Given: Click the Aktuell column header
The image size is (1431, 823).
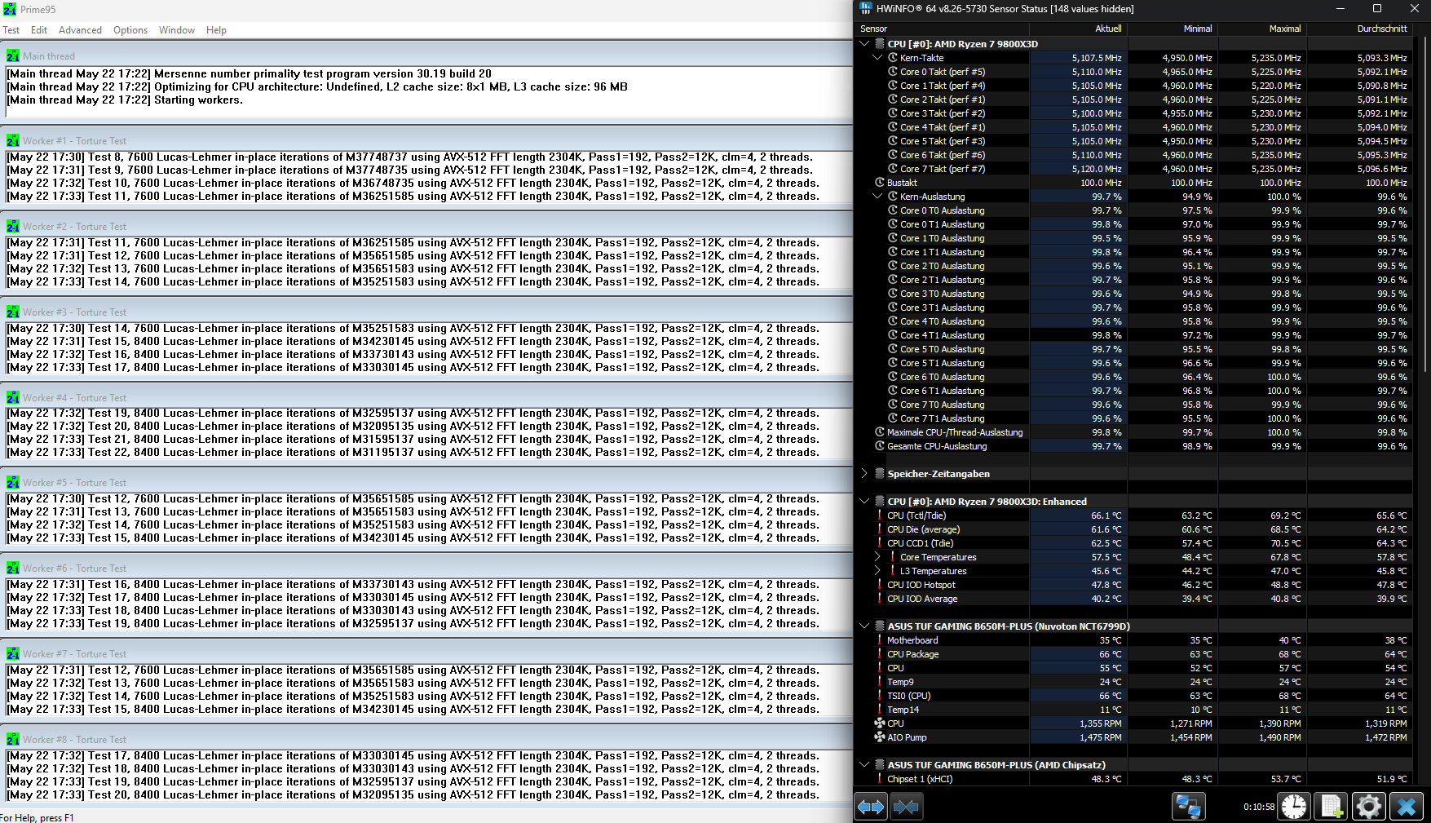Looking at the screenshot, I should (1079, 29).
